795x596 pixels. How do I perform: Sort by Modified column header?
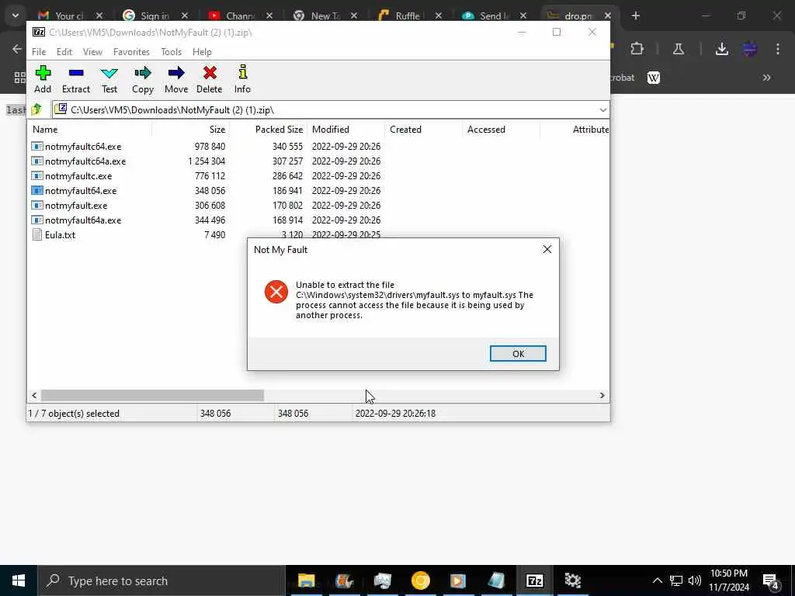pos(345,130)
